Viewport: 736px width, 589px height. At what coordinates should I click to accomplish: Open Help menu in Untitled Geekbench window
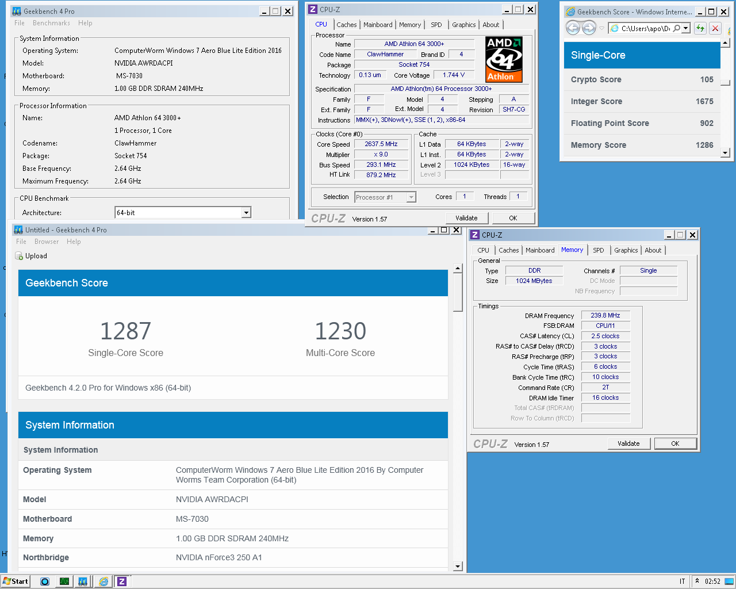pos(74,242)
